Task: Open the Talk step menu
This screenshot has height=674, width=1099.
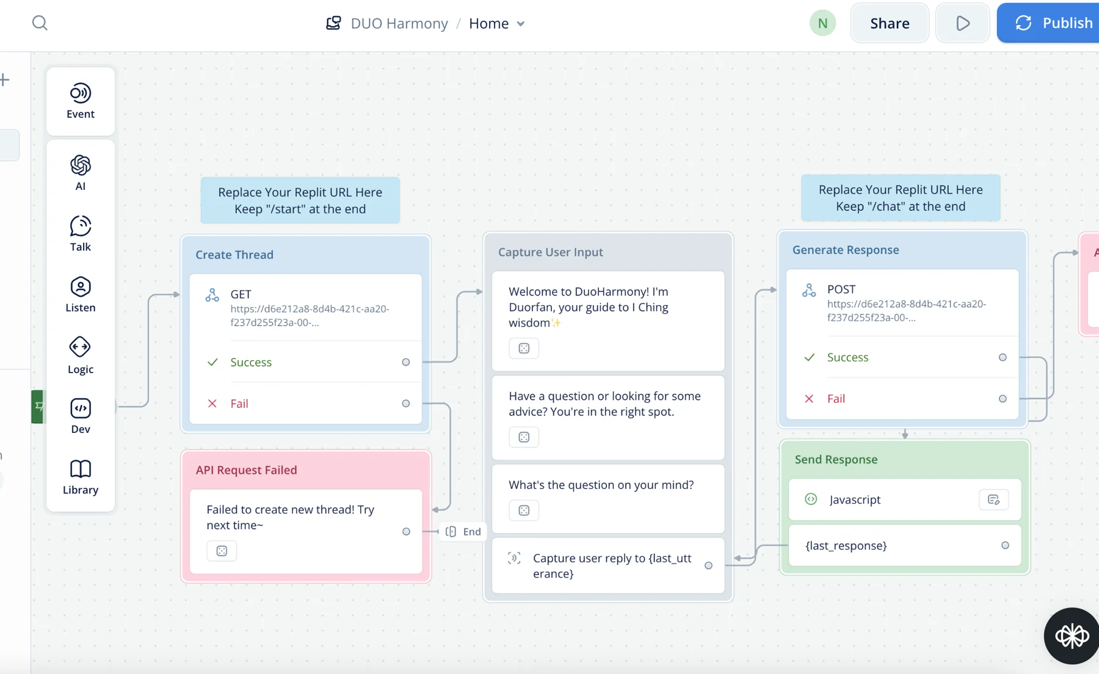Action: (x=81, y=234)
